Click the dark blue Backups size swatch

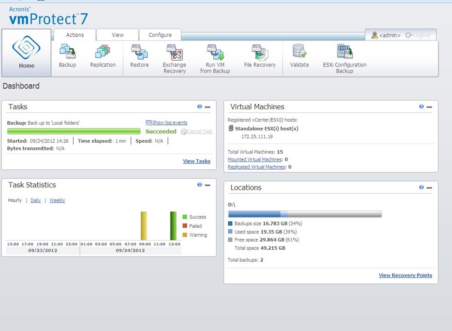click(x=230, y=224)
